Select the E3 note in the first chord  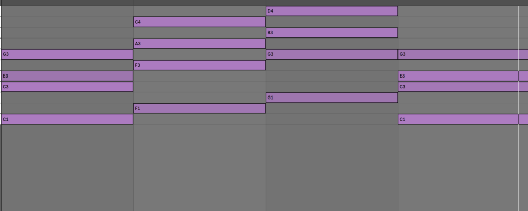[x=67, y=76]
